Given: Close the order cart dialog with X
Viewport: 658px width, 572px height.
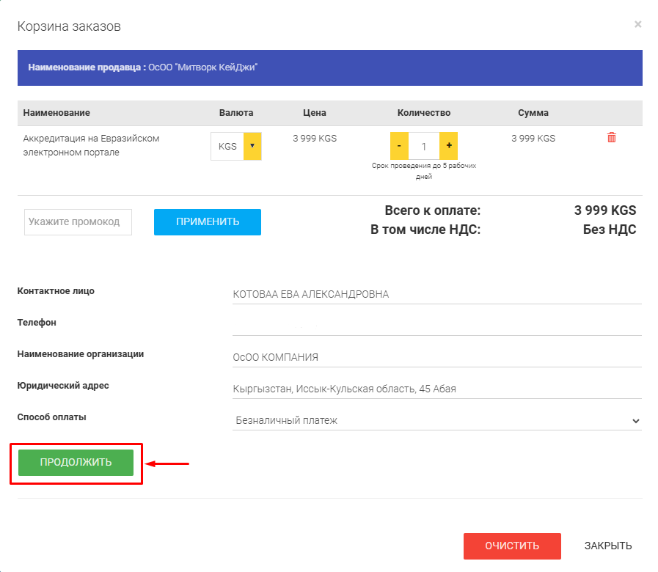Looking at the screenshot, I should [x=637, y=24].
